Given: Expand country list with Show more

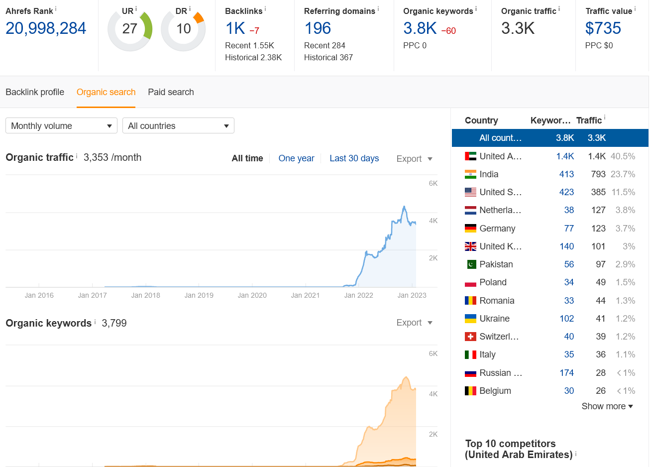Looking at the screenshot, I should click(x=607, y=406).
